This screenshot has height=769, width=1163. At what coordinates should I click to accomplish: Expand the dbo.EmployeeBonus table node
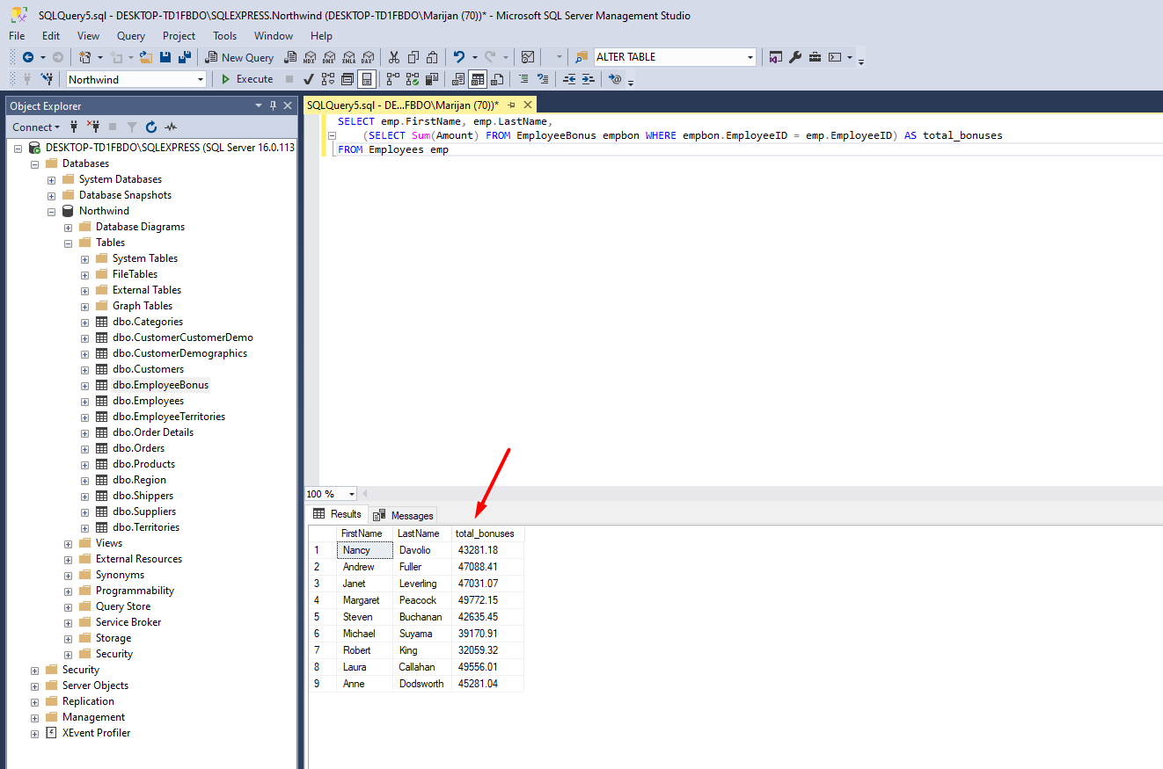tap(85, 385)
